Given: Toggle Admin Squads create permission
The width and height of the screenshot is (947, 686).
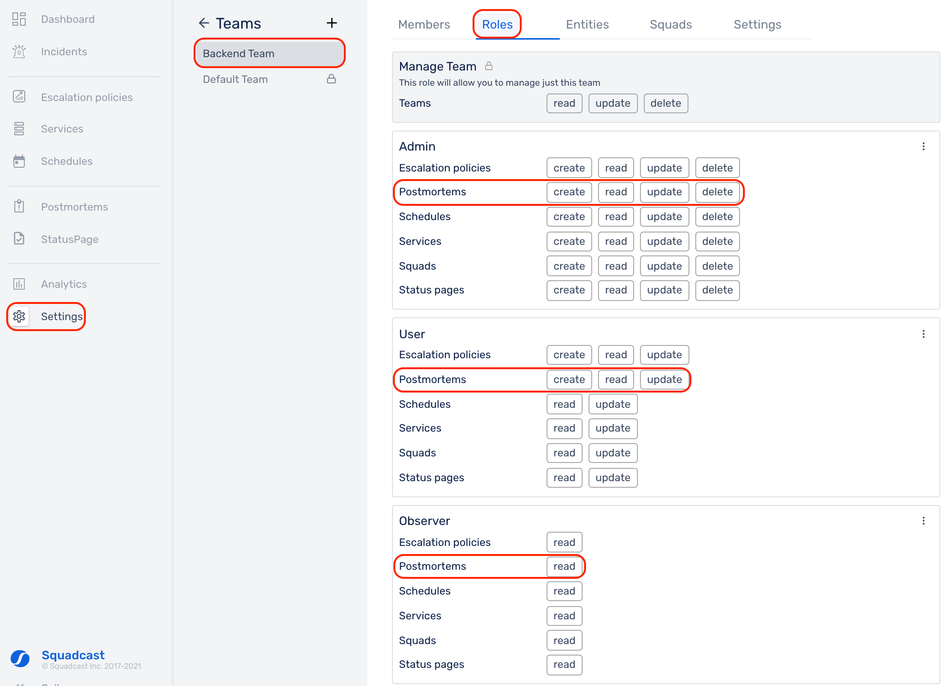Looking at the screenshot, I should click(569, 266).
